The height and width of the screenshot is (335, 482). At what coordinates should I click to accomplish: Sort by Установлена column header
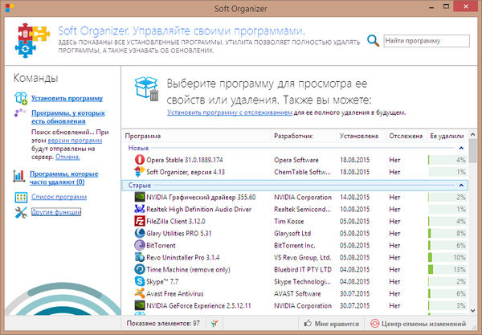[359, 136]
